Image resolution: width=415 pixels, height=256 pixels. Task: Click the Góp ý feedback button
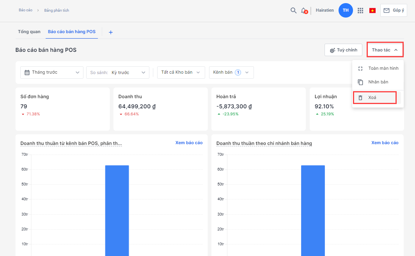pyautogui.click(x=394, y=11)
